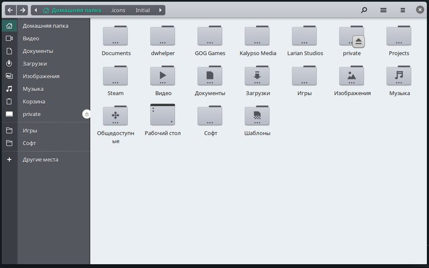Open the hamburger application menu

tap(403, 10)
